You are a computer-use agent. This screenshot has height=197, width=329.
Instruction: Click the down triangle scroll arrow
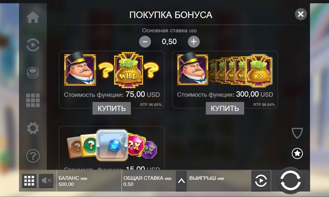point(297,133)
